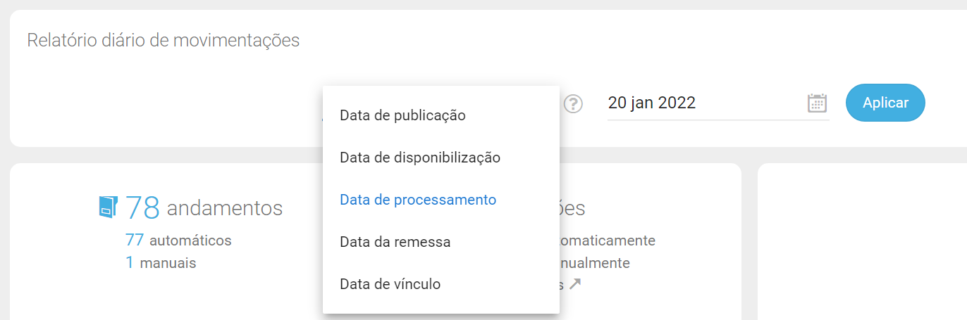The image size is (967, 320).
Task: Click the diagonal arrow external link icon
Action: coord(576,285)
